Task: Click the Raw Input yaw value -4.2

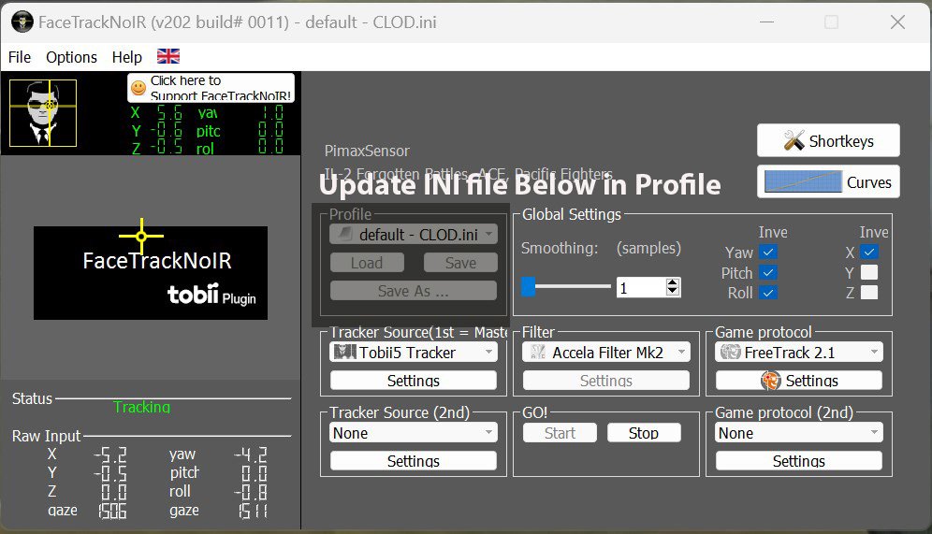Action: coord(250,455)
